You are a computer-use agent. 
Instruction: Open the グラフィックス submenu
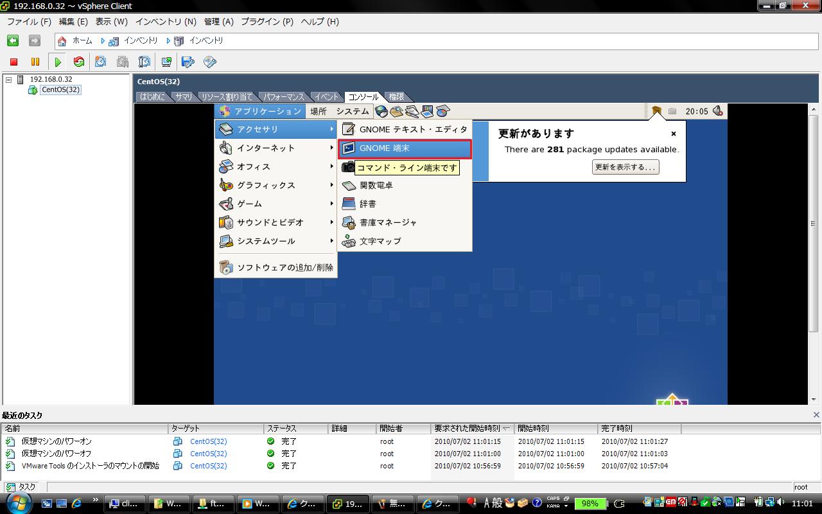pyautogui.click(x=275, y=185)
